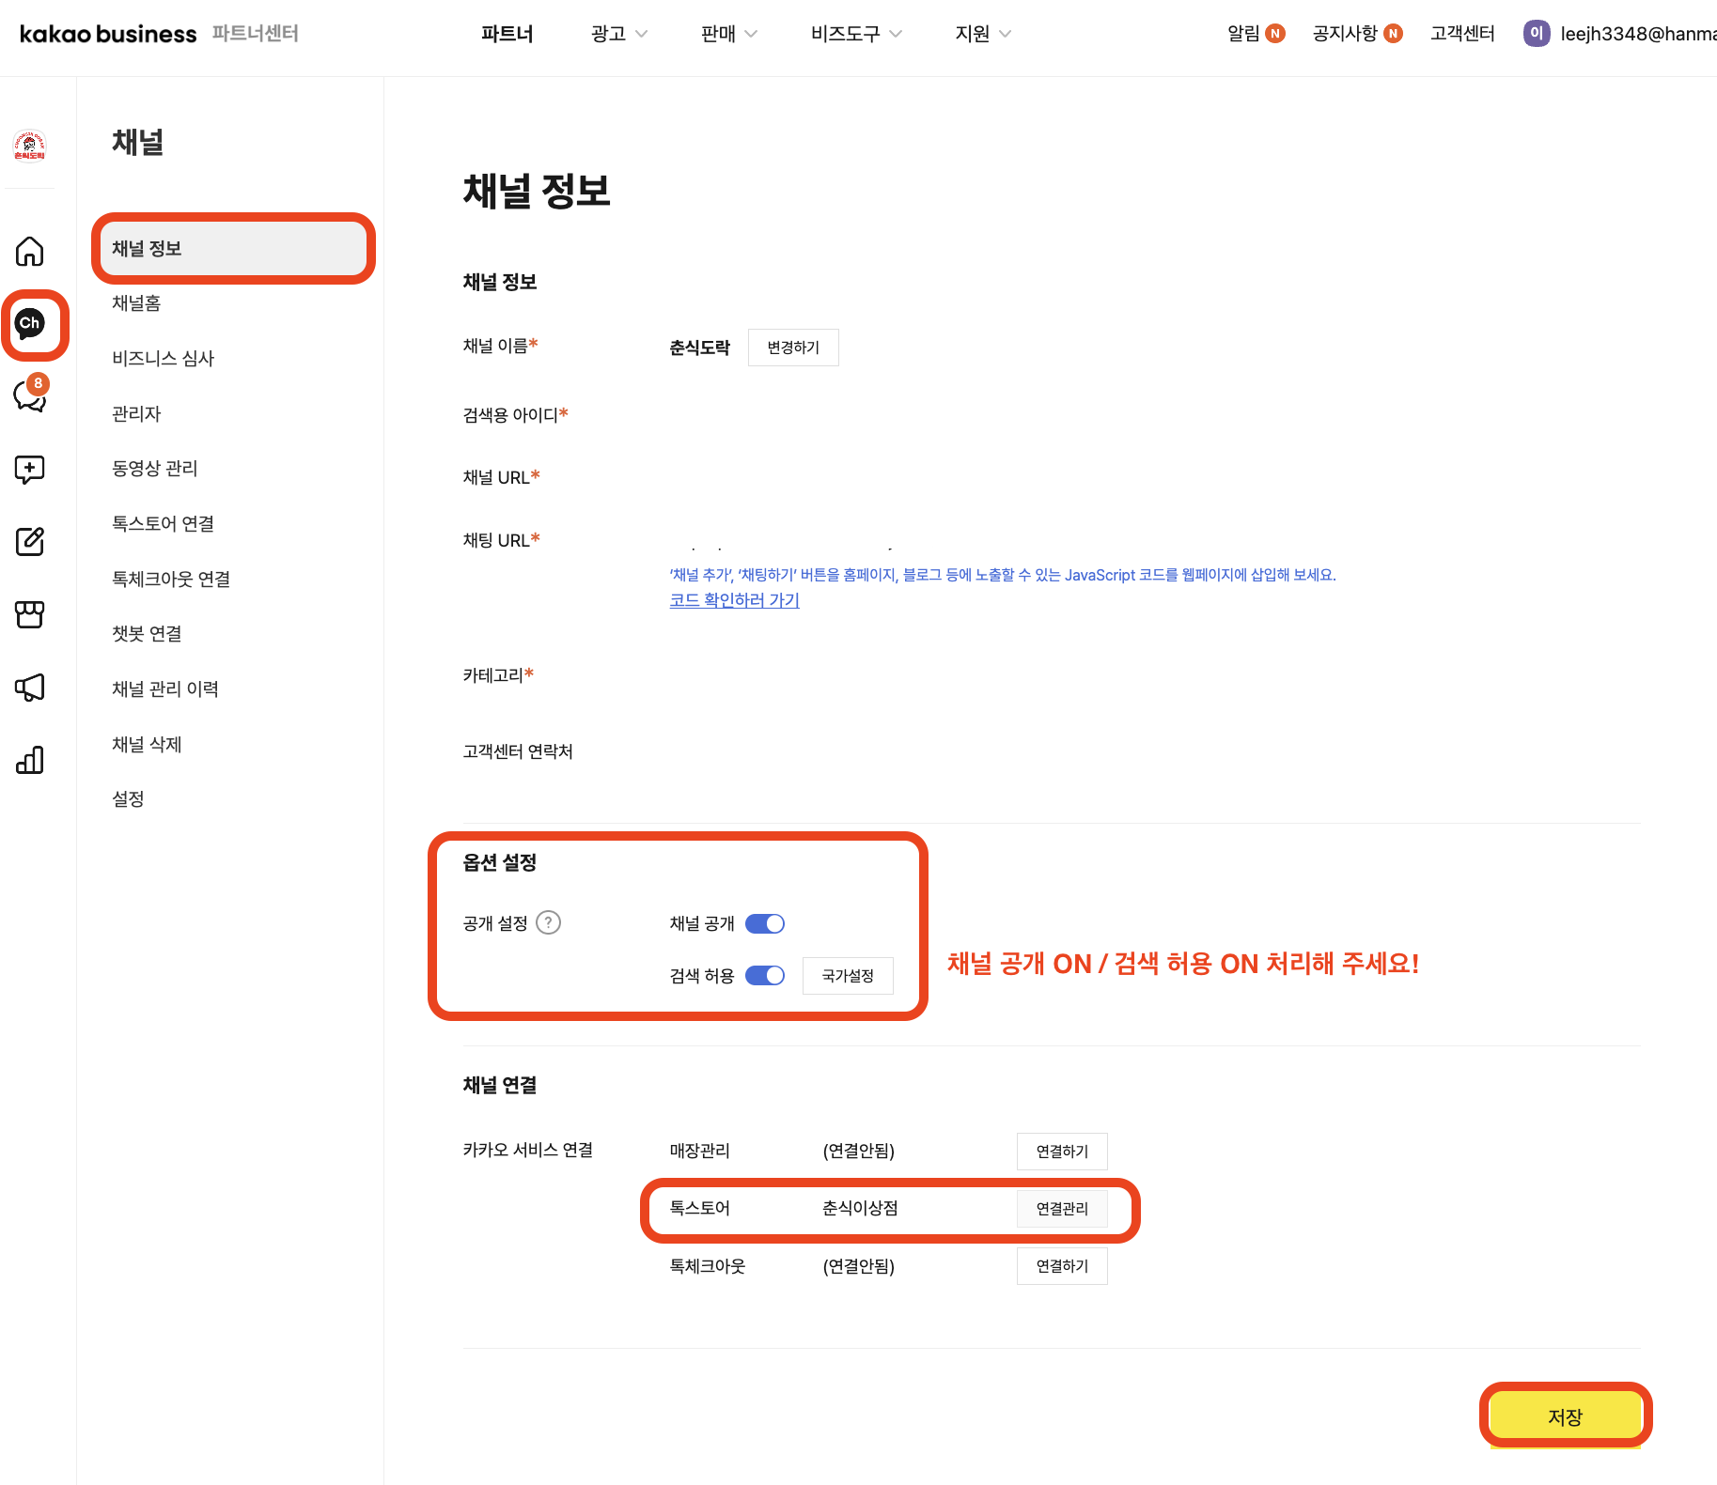Click the channel profile logo thumbnail
The height and width of the screenshot is (1485, 1717).
pos(30,146)
